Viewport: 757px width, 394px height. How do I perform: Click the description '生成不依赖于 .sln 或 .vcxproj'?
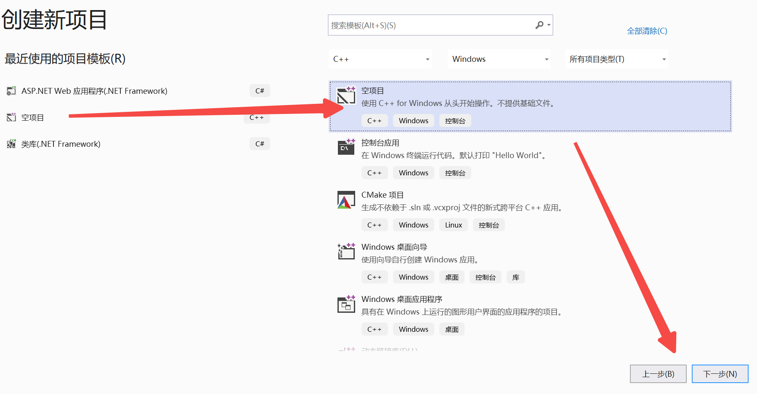[x=462, y=208]
